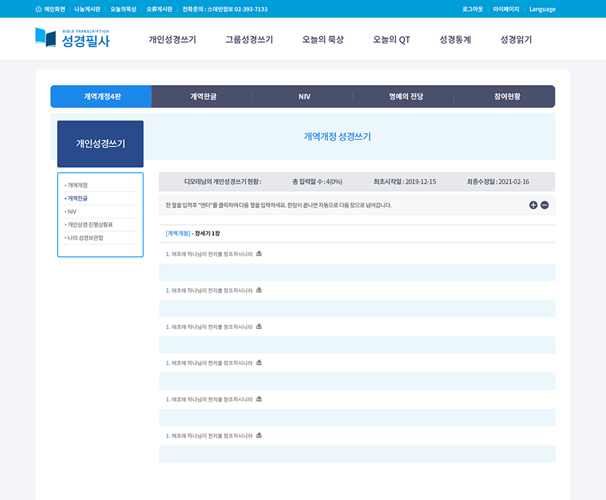Image resolution: width=606 pixels, height=500 pixels.
Task: Click the home icon beside 메인화면
Action: pyautogui.click(x=38, y=9)
